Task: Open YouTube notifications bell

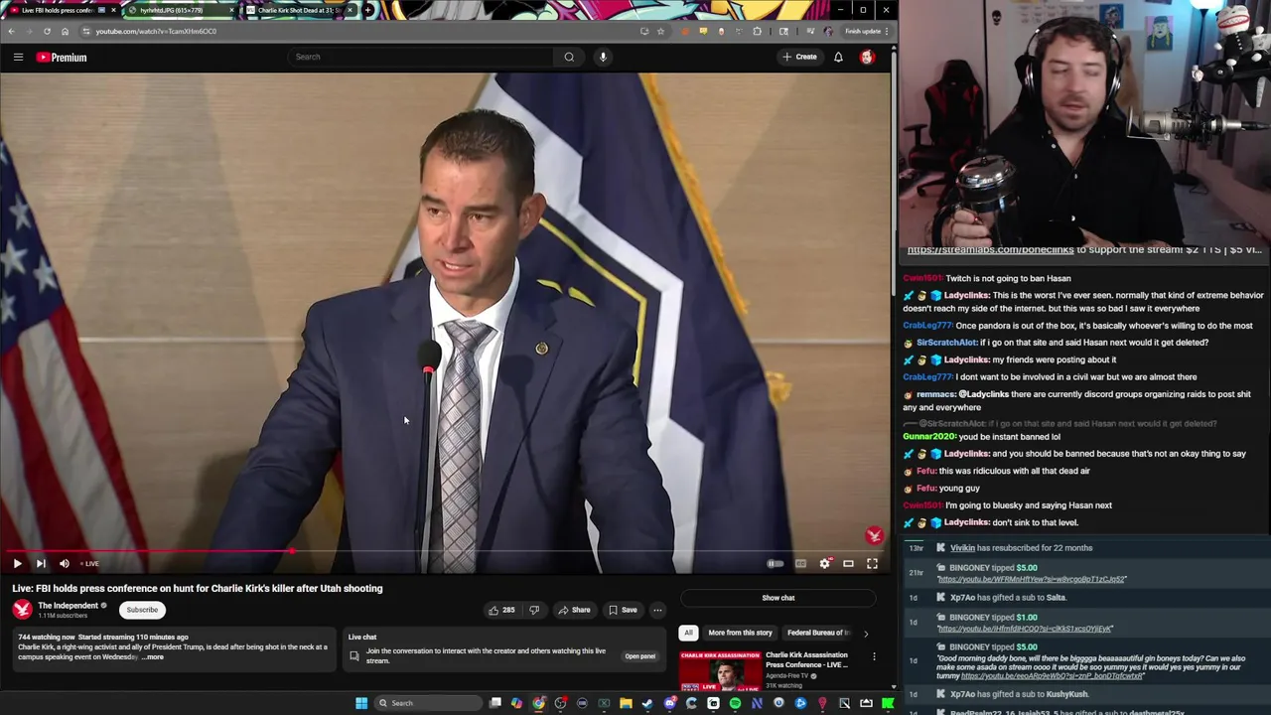Action: coord(838,57)
